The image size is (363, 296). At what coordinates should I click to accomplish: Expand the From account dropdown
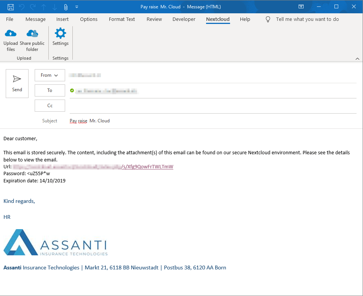tap(50, 75)
